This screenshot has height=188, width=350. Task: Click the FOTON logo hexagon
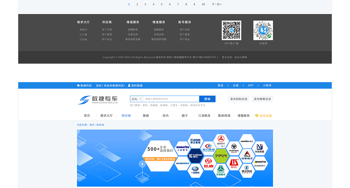coord(234,148)
